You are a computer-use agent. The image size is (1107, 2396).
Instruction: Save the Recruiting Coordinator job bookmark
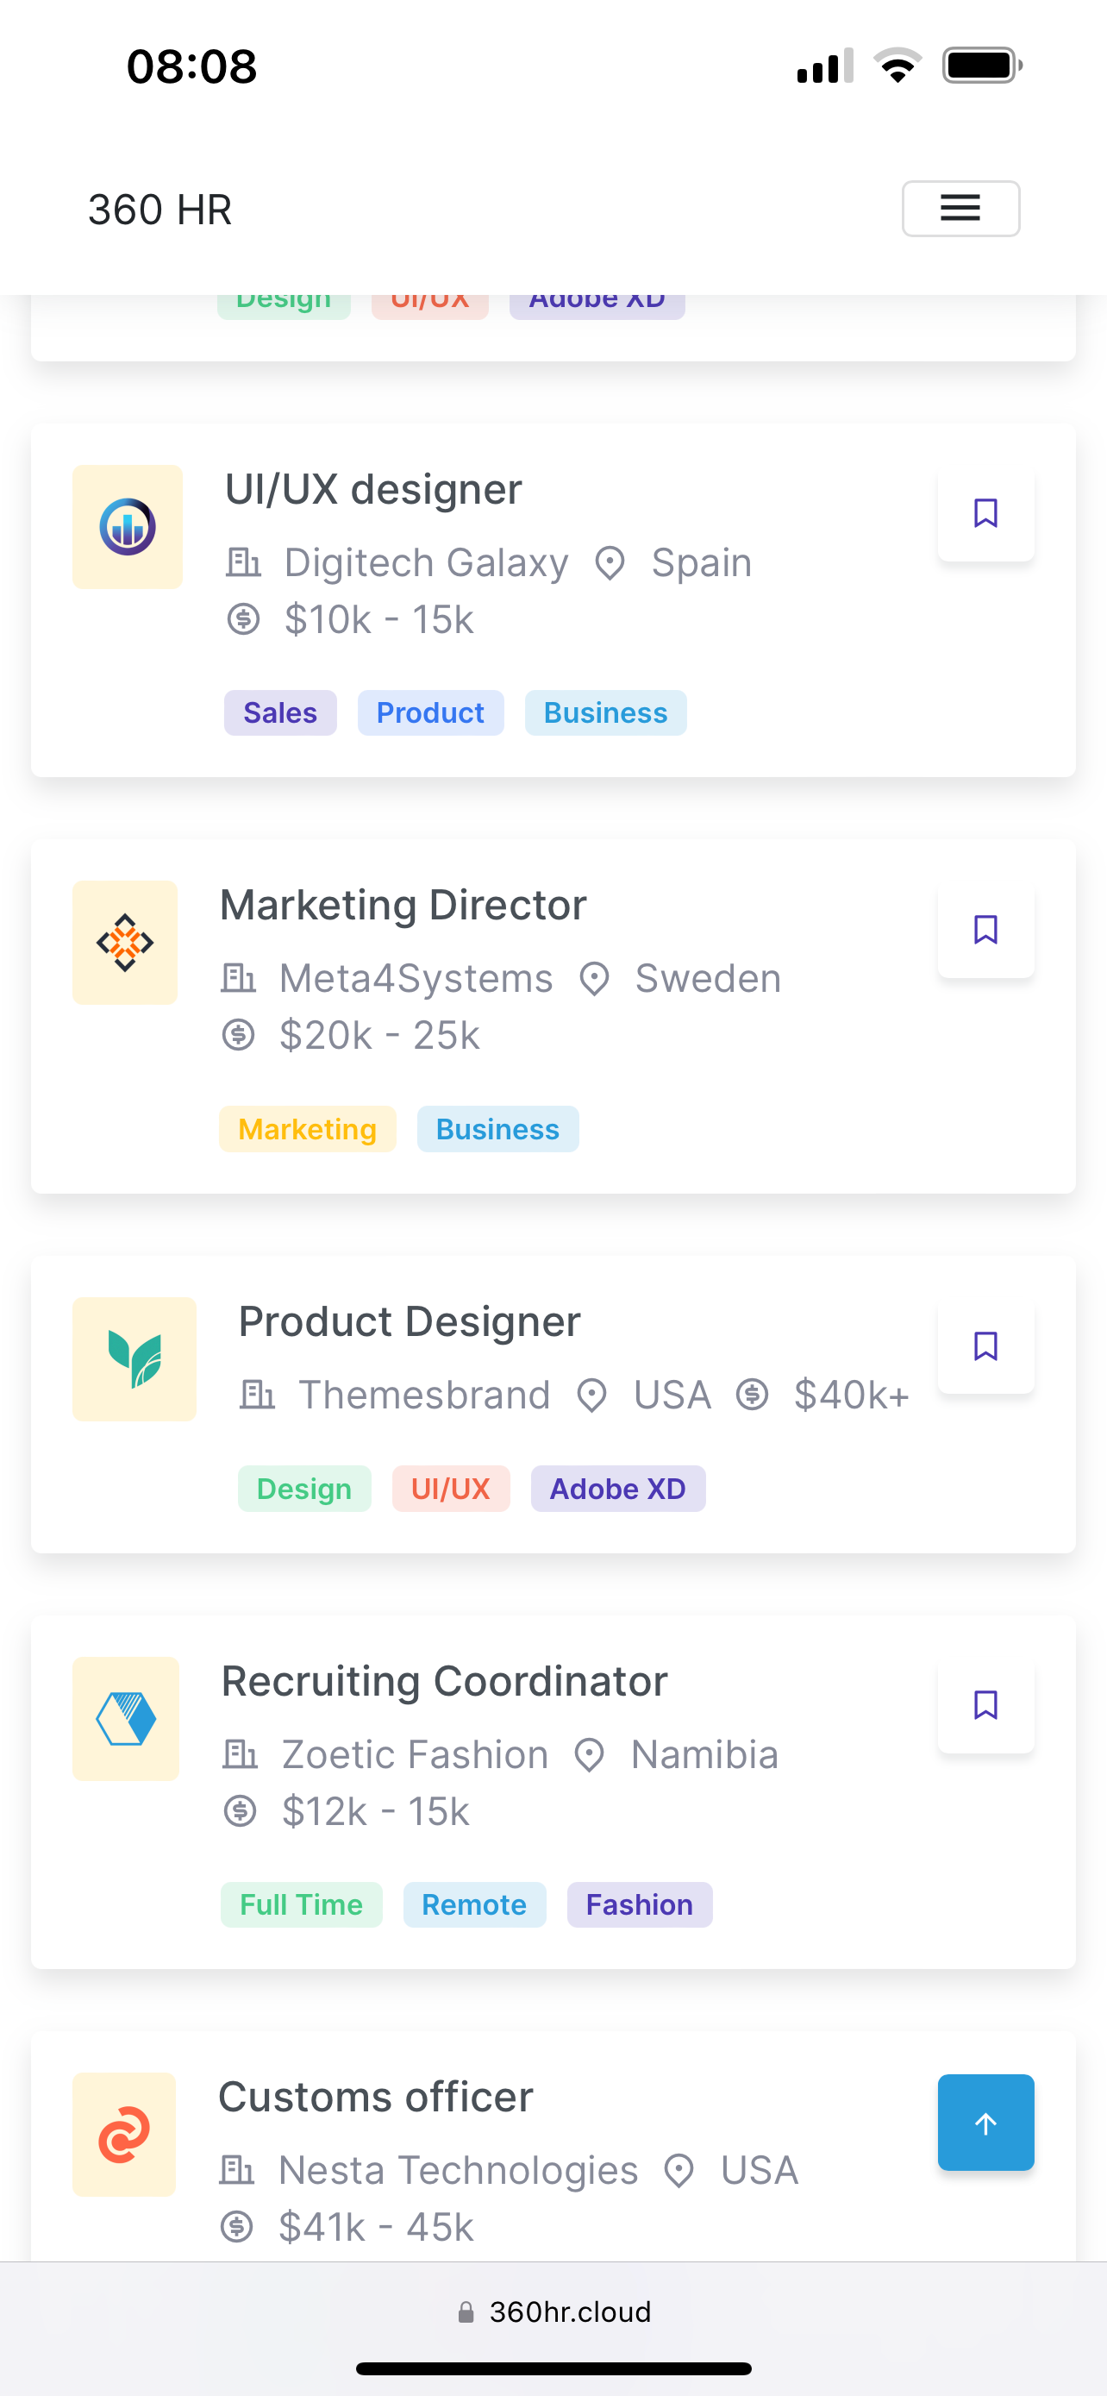[985, 1705]
